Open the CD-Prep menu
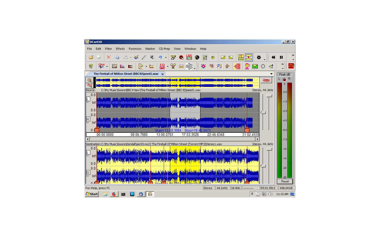Viewport: 380px width, 237px height. click(164, 49)
